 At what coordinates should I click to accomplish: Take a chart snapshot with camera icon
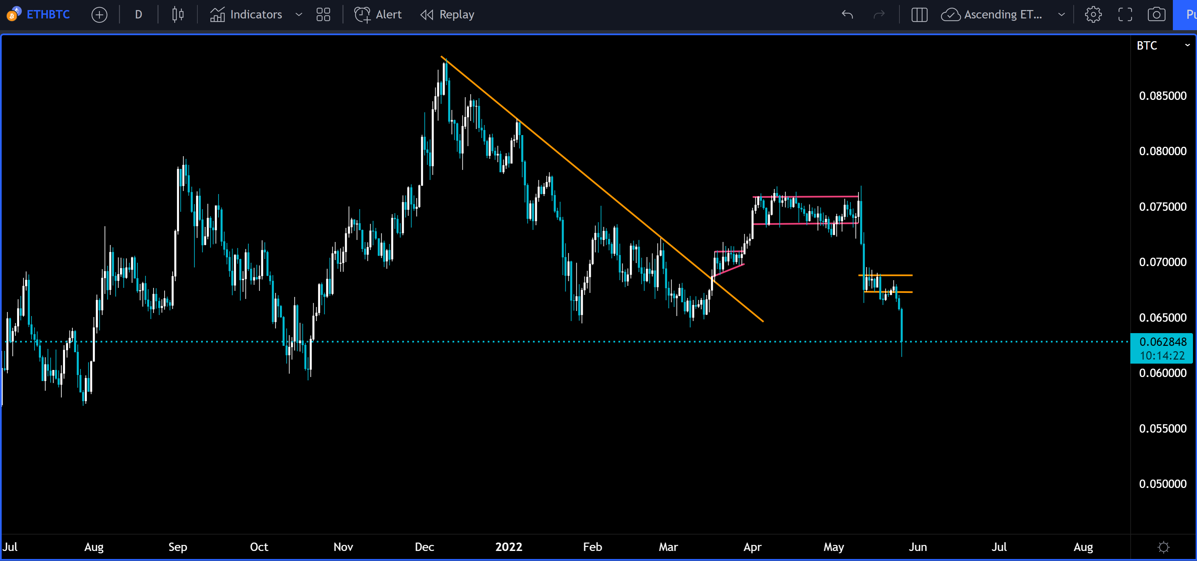click(1156, 14)
